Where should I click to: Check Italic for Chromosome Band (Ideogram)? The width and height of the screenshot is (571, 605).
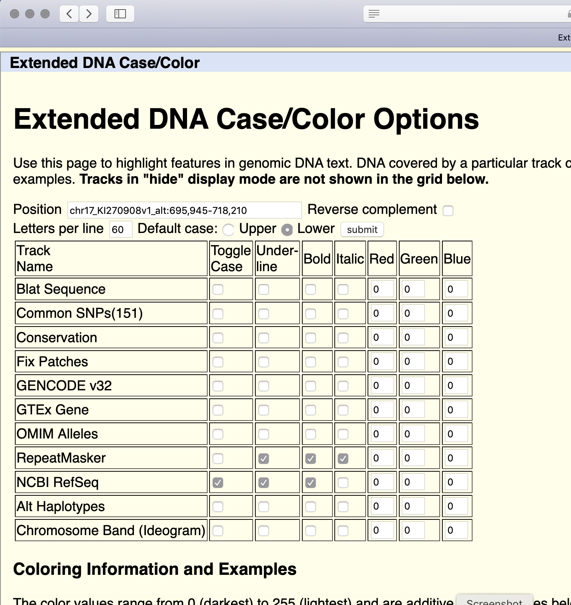(x=343, y=531)
